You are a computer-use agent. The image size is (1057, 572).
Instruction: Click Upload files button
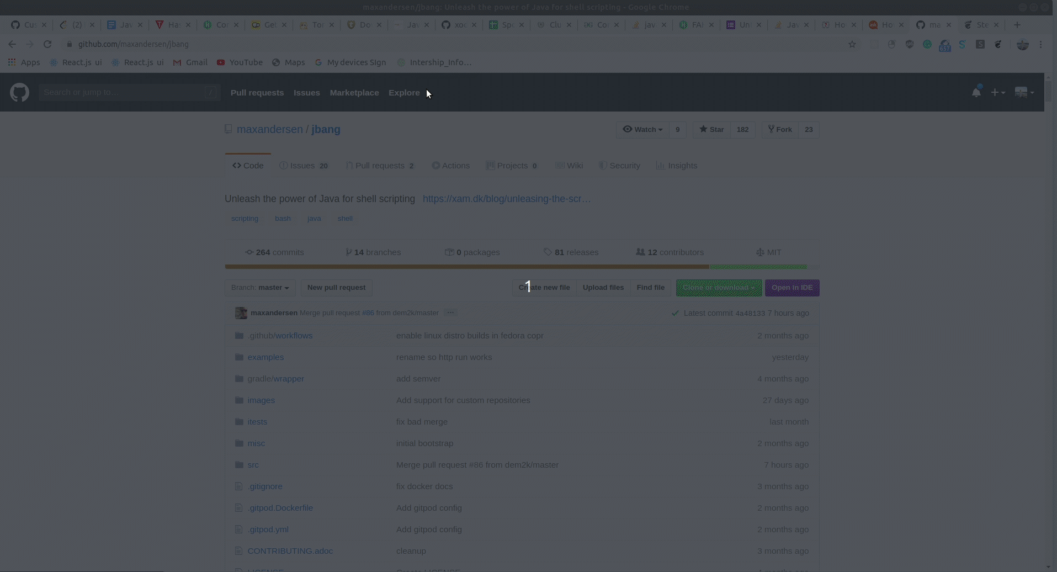(603, 288)
